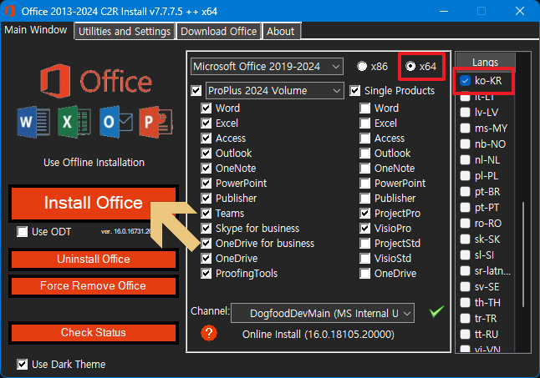Open the Utilities and Settings tab

pos(125,31)
